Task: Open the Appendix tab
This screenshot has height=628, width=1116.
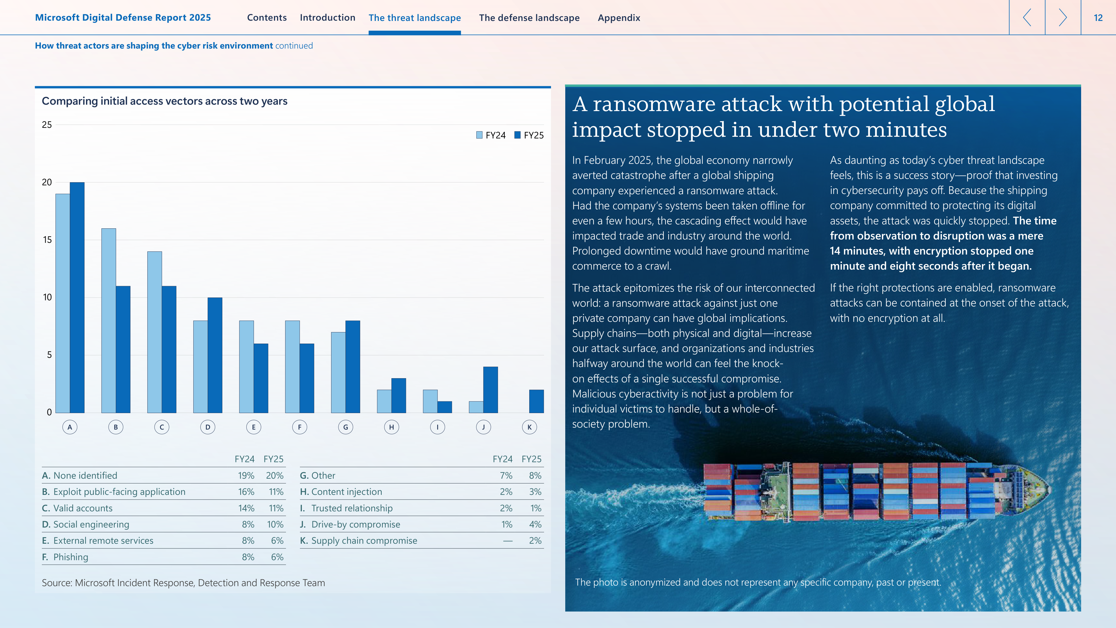Action: pyautogui.click(x=619, y=18)
